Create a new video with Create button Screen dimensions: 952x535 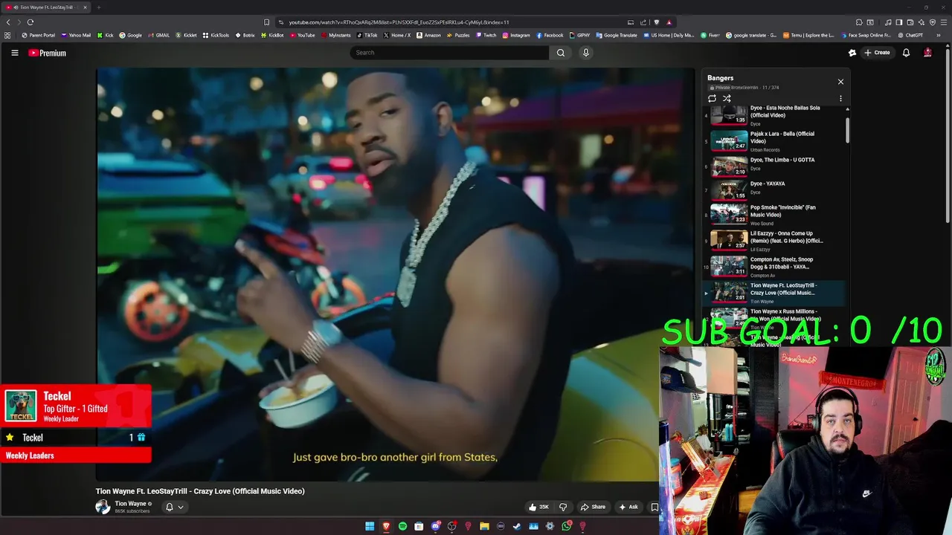point(878,53)
